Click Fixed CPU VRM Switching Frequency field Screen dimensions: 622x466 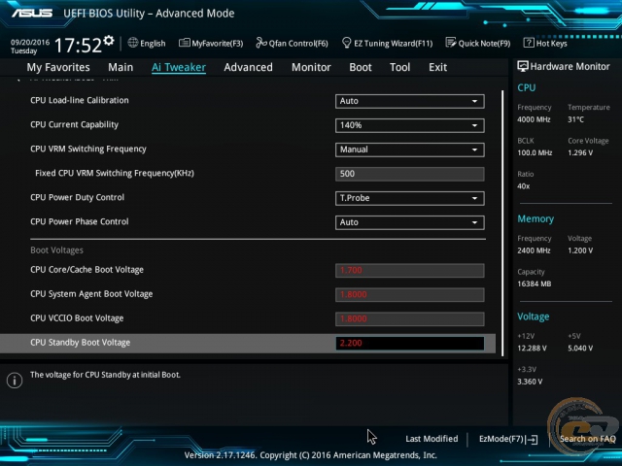[409, 174]
